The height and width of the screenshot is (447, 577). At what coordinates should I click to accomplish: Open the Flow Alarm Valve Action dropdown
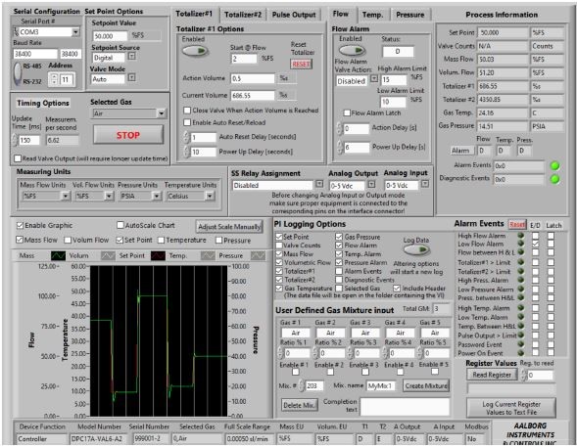click(x=374, y=78)
